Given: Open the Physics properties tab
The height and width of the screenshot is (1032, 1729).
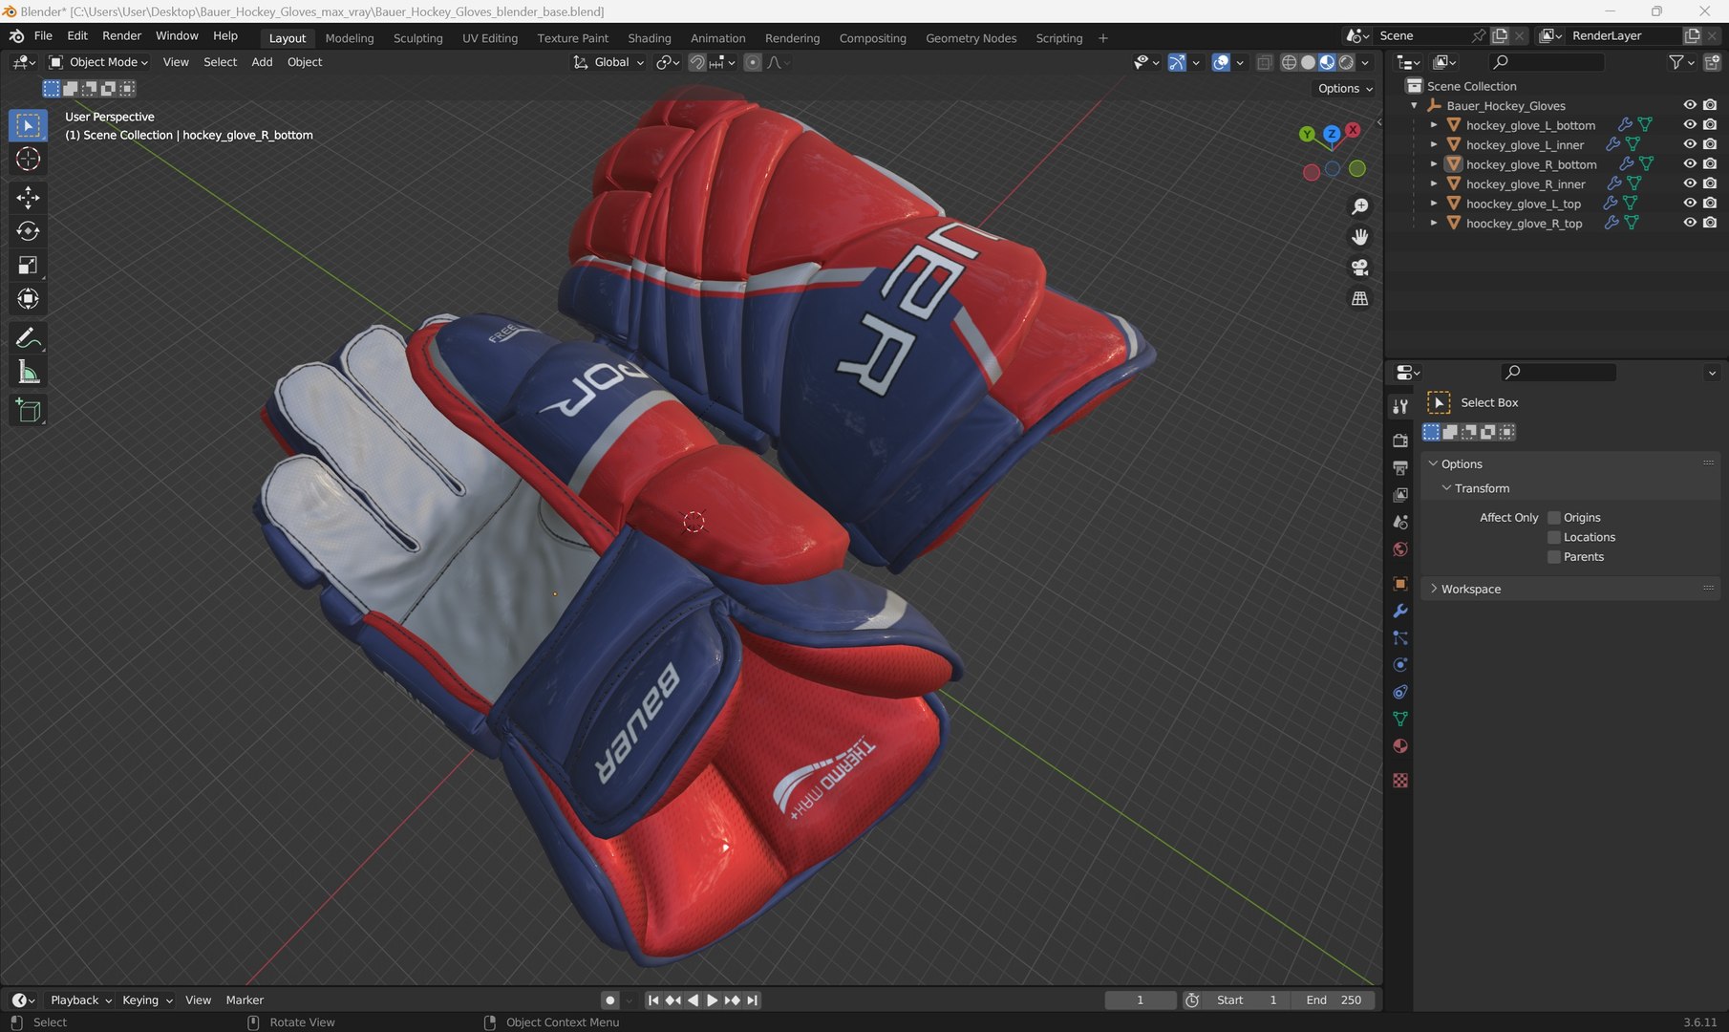Looking at the screenshot, I should pos(1400,665).
